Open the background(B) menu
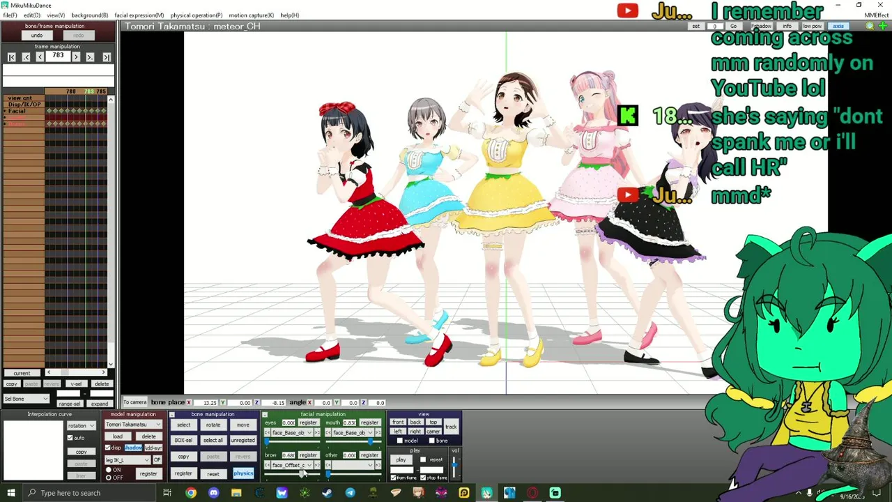Viewport: 892px width, 502px height. (x=89, y=15)
